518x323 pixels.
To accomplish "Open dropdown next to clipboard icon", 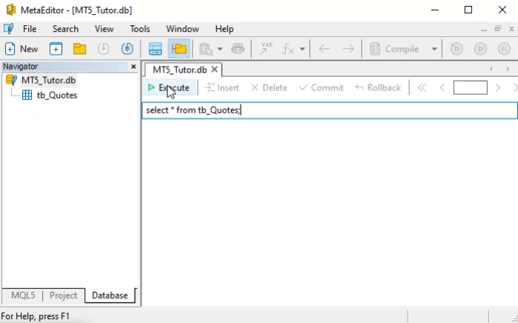I will tap(220, 49).
